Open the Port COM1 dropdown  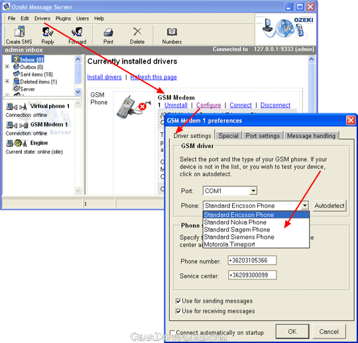click(x=253, y=191)
